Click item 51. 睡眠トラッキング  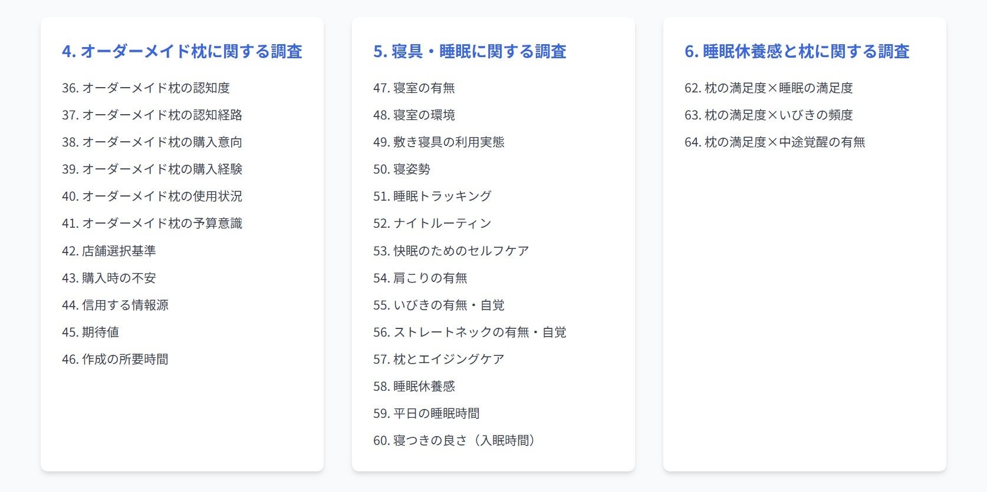(432, 196)
